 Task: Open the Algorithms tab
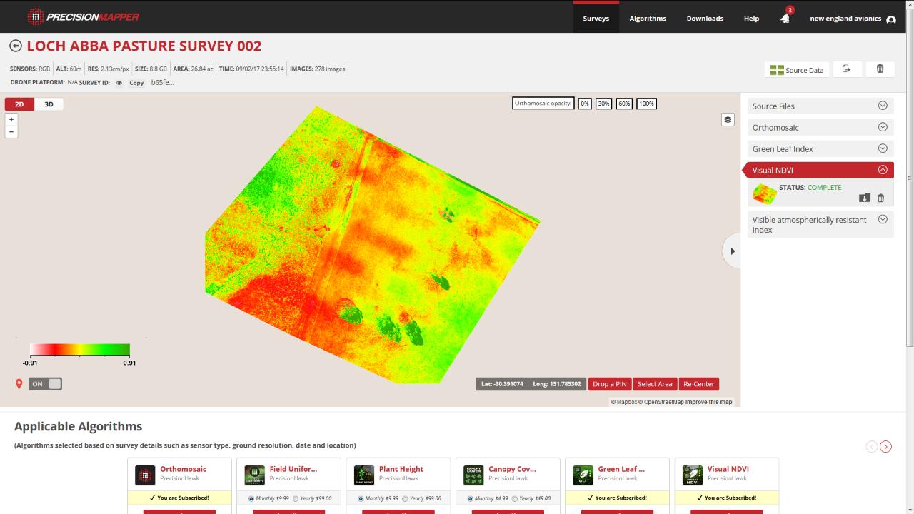(648, 19)
